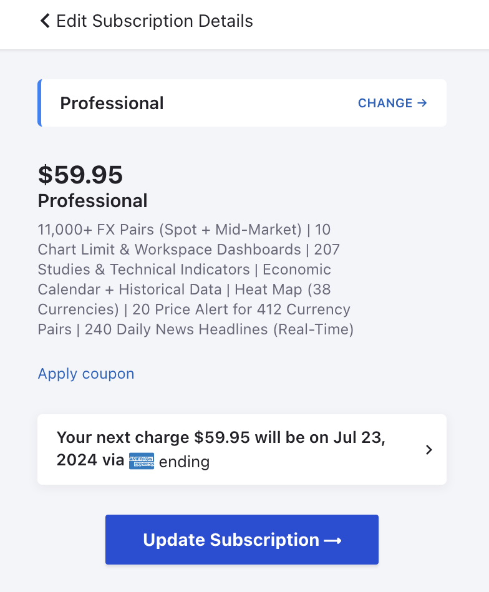This screenshot has height=592, width=489.
Task: Click the back chevron icon
Action: click(44, 21)
